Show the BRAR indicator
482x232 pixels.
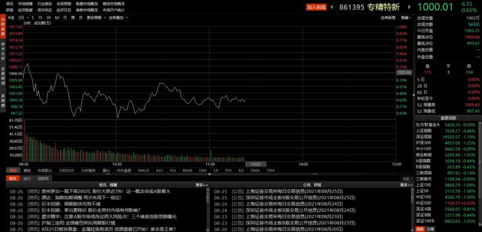click(187, 170)
